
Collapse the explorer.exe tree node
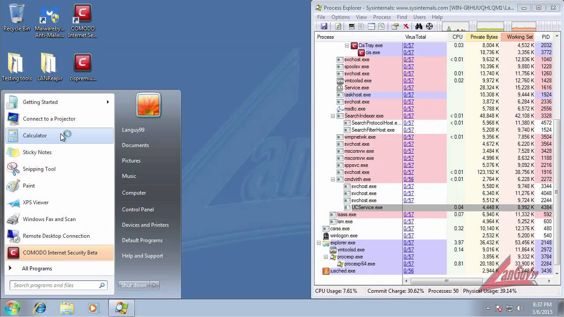point(319,243)
